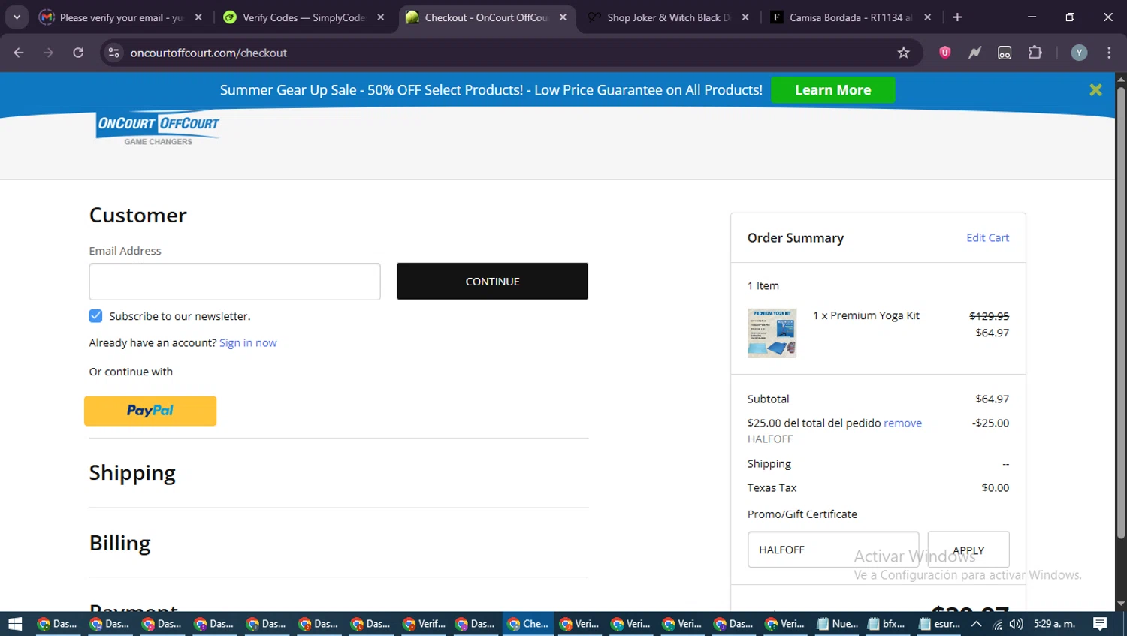The width and height of the screenshot is (1127, 636).
Task: Open the Windows notification center
Action: (1100, 623)
